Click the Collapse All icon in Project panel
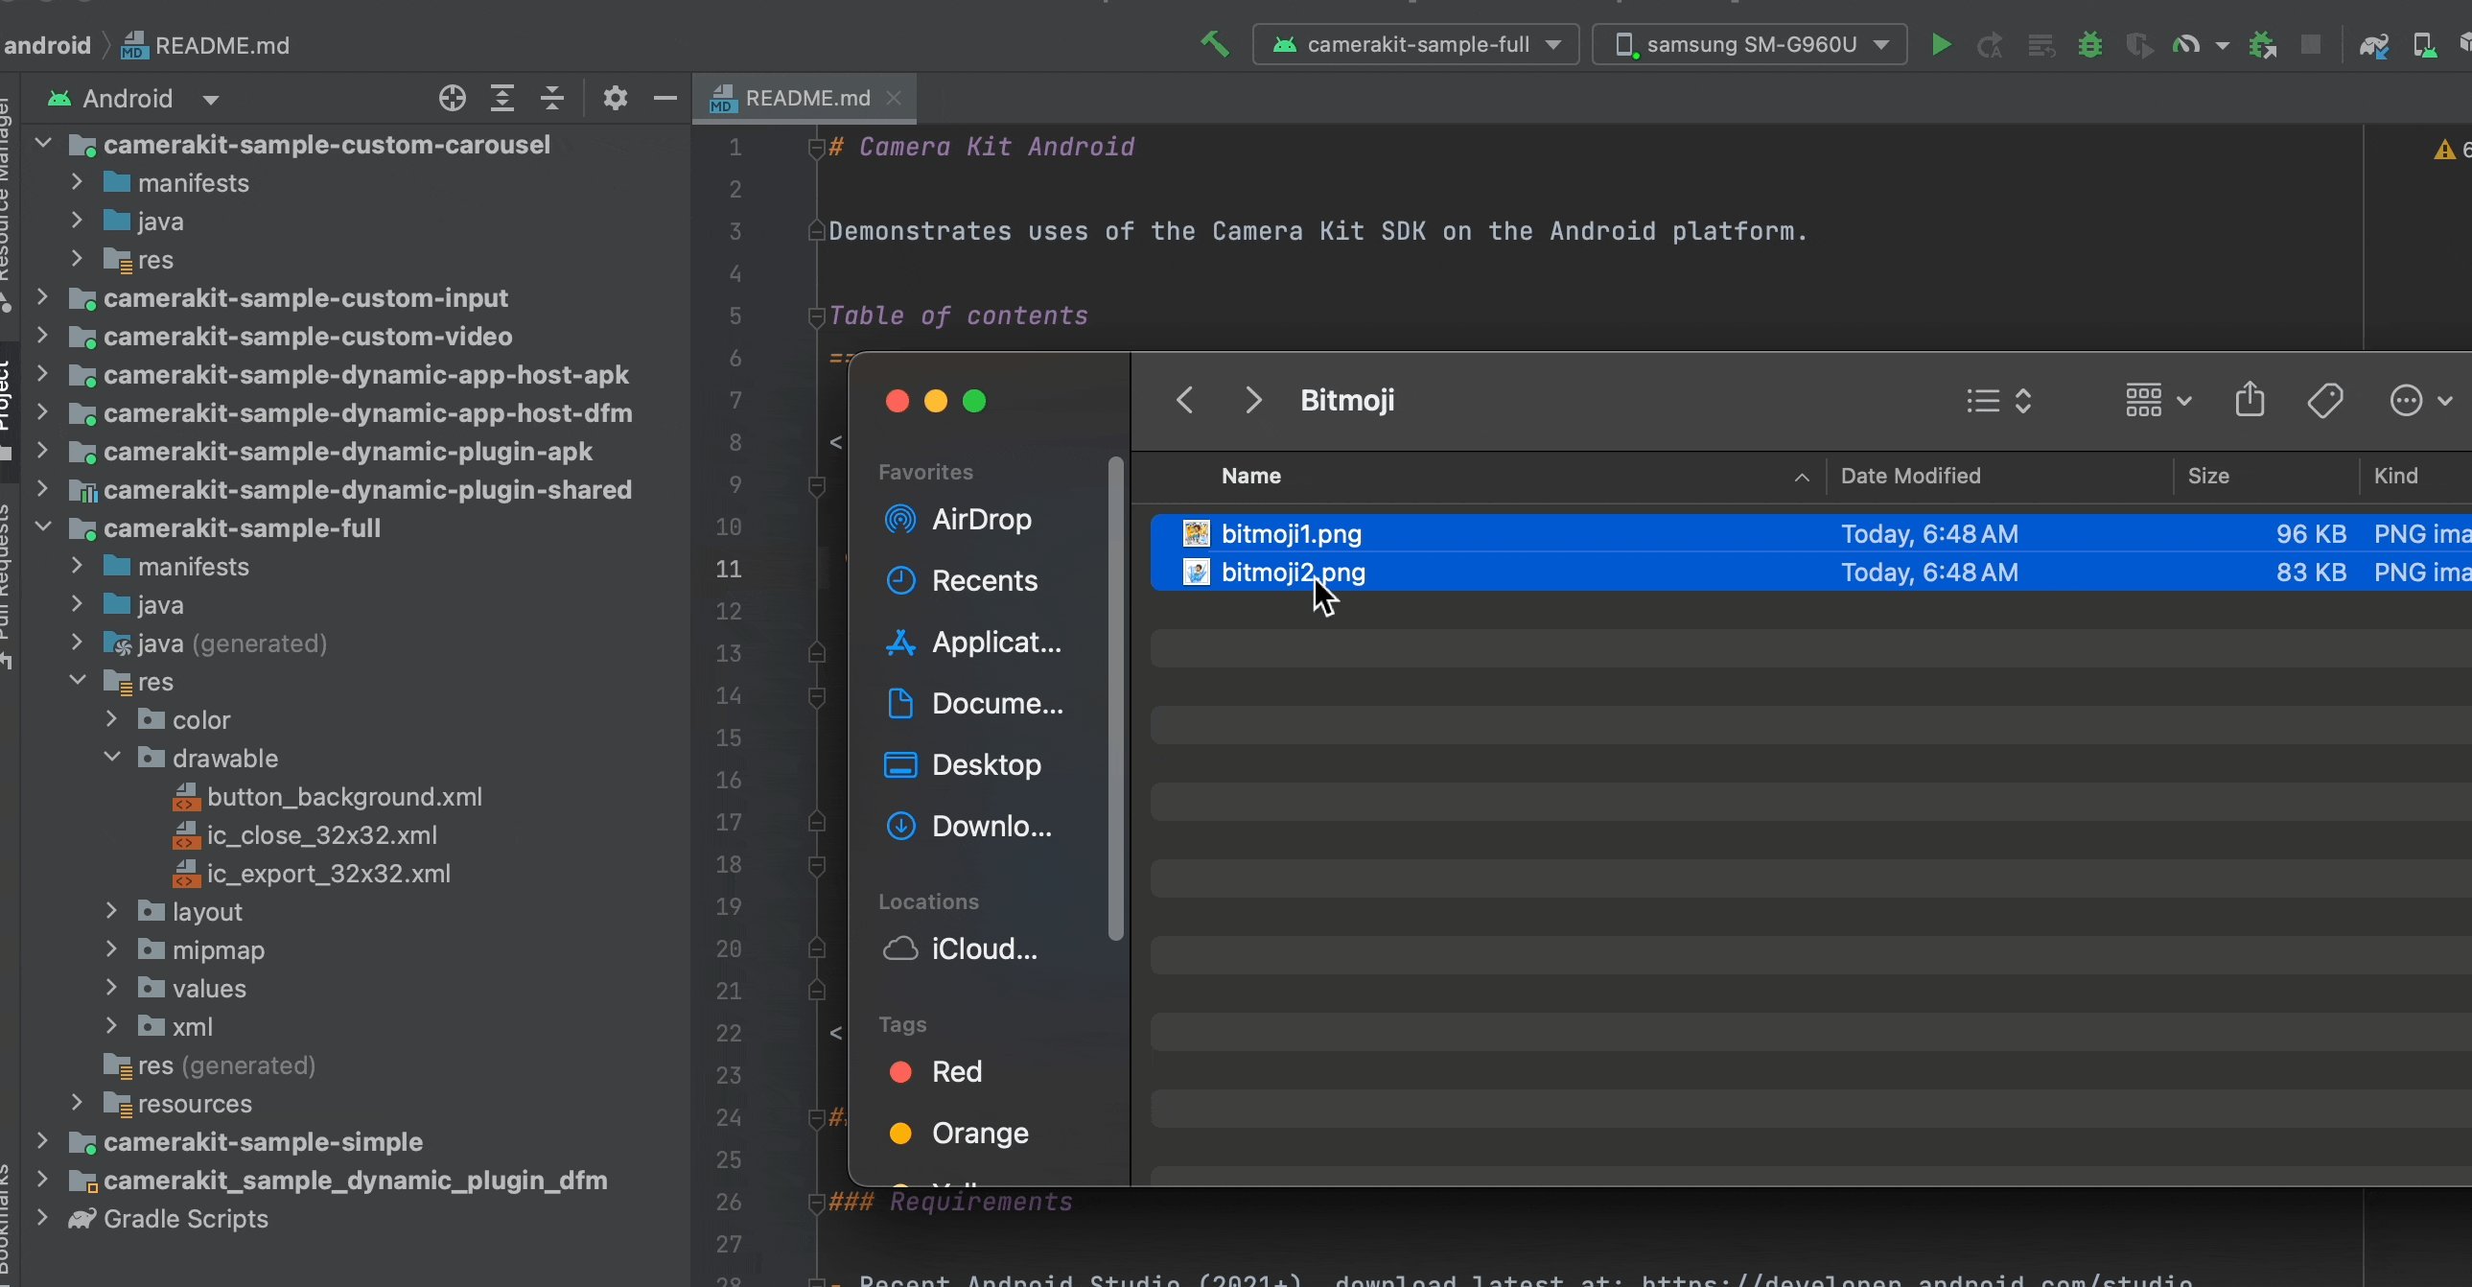The height and width of the screenshot is (1287, 2472). coord(551,98)
